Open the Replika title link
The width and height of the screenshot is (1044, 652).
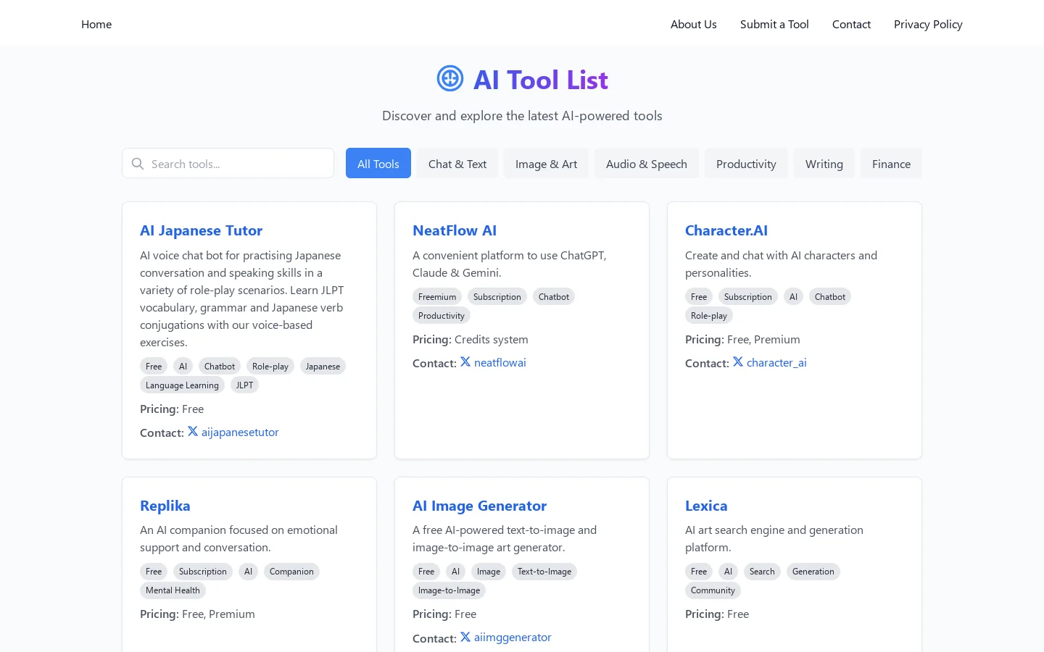(165, 506)
